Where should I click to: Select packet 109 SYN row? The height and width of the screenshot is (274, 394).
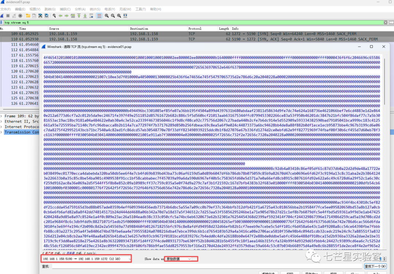[197, 34]
